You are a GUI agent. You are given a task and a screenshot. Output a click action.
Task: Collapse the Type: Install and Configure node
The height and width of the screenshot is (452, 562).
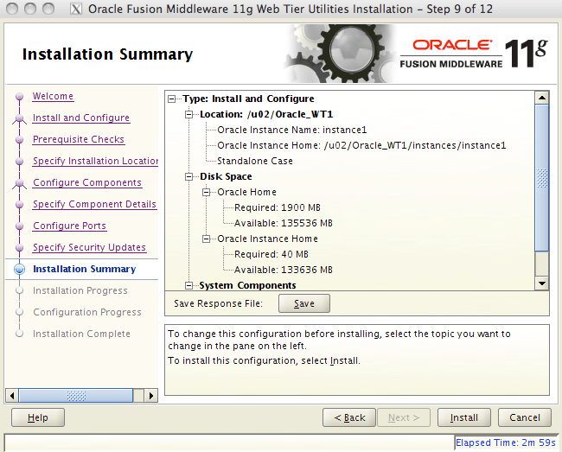coord(172,99)
